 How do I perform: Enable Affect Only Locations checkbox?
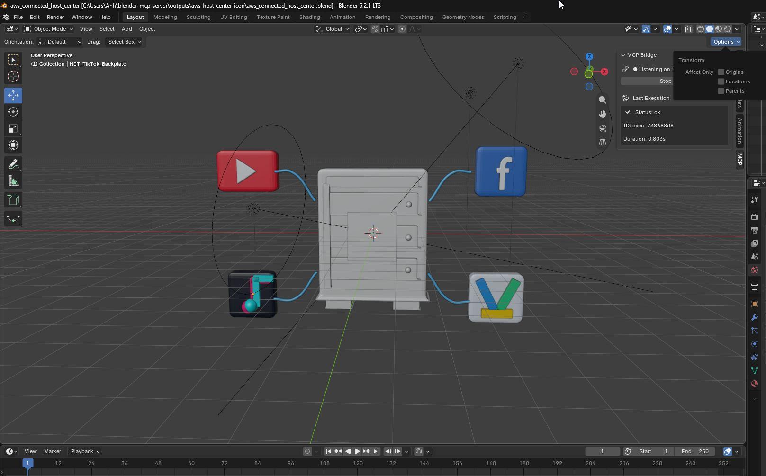point(721,81)
